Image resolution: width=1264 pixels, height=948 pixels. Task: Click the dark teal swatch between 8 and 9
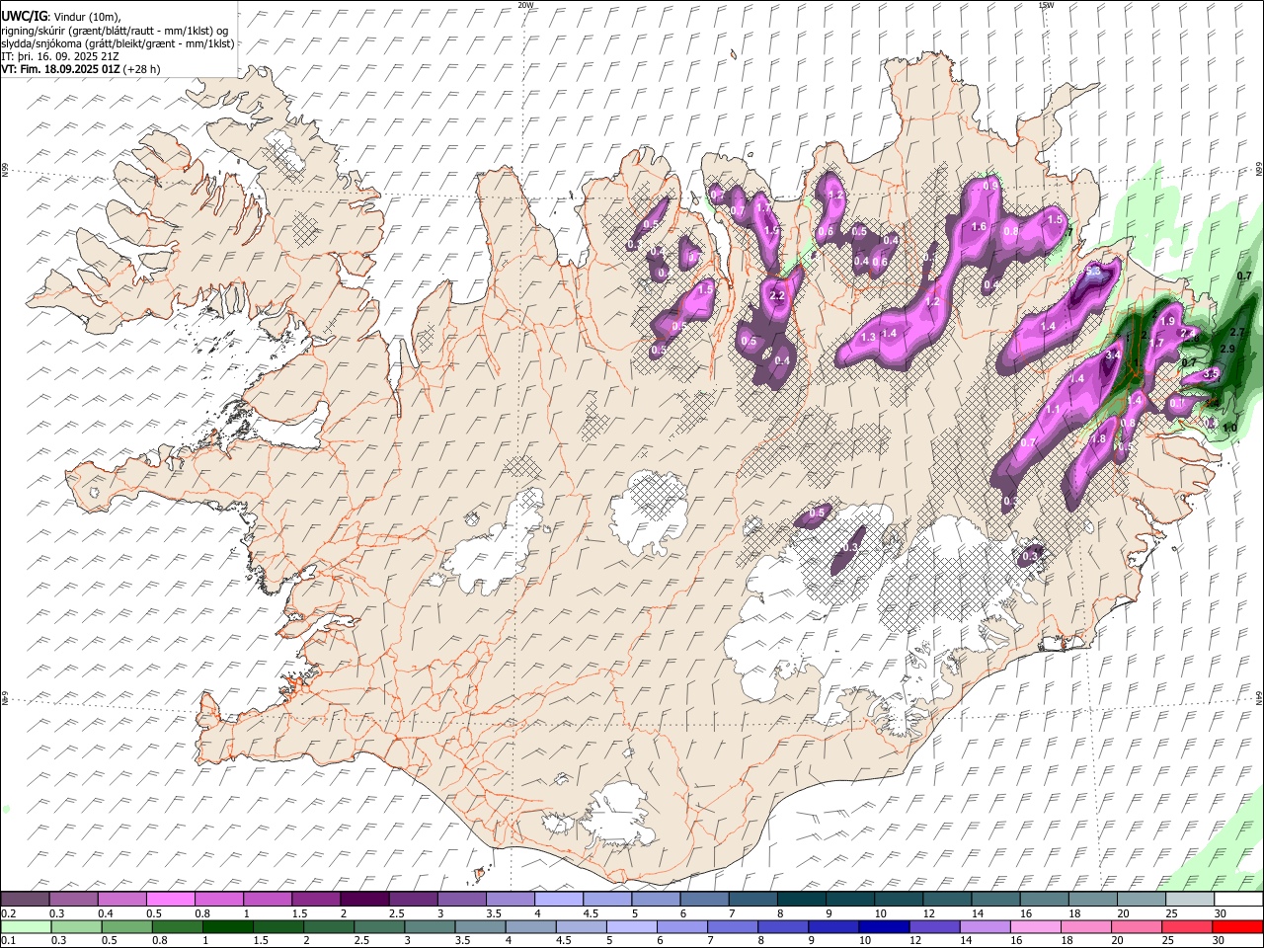[801, 900]
